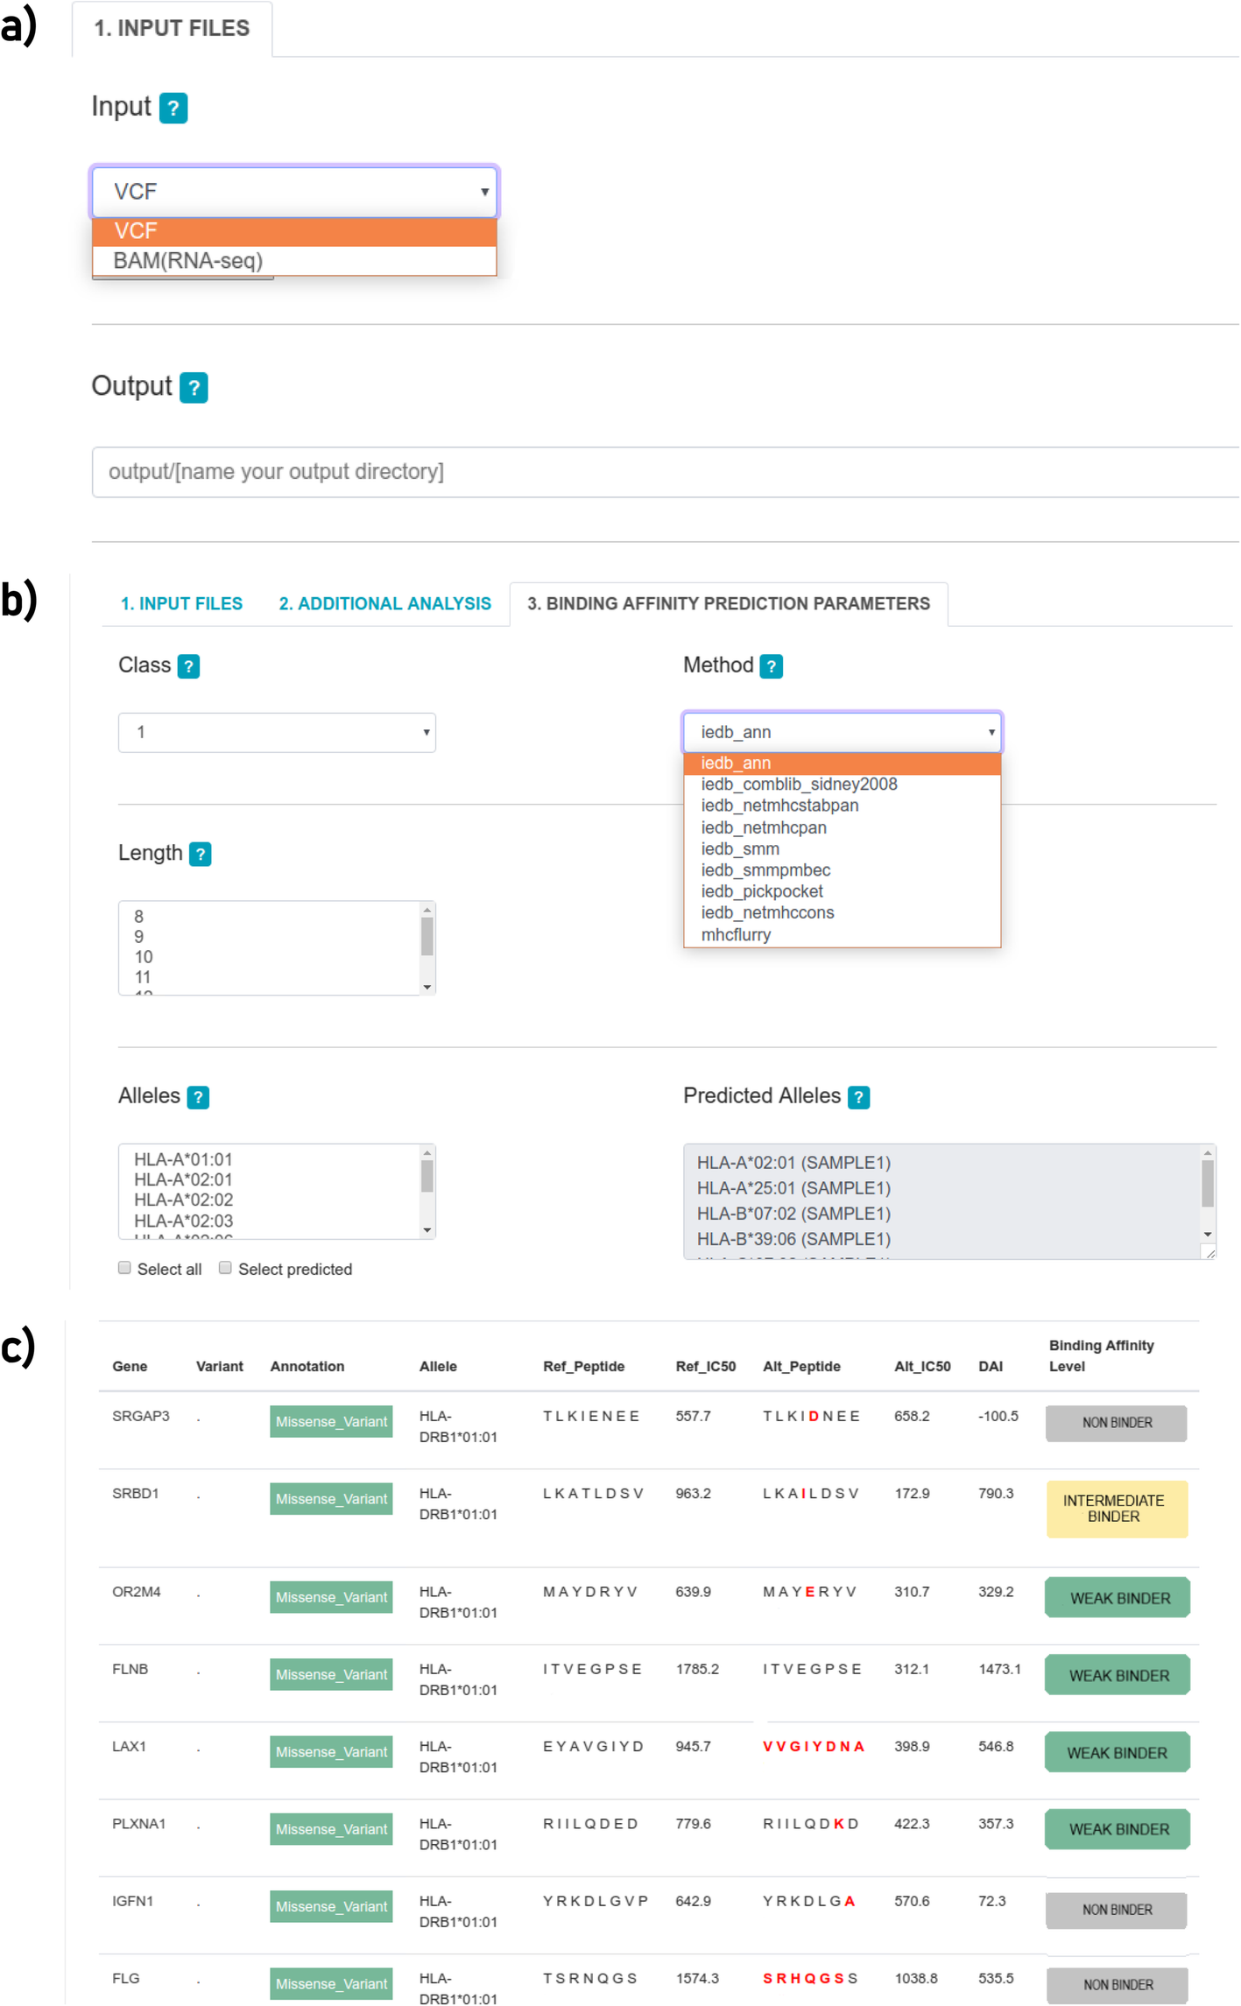Viewport: 1241px width, 2006px height.
Task: Open the Method dropdown showing iedb_ann
Action: coord(842,732)
